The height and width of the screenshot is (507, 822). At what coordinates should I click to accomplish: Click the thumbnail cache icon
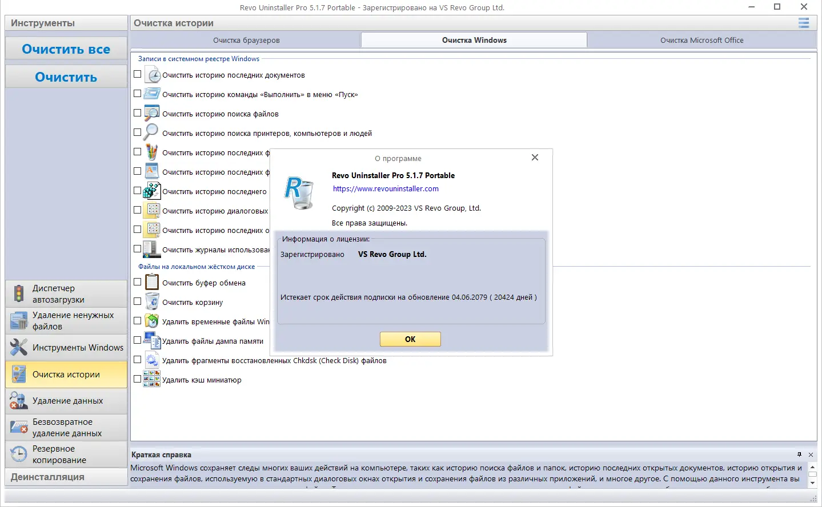(152, 379)
